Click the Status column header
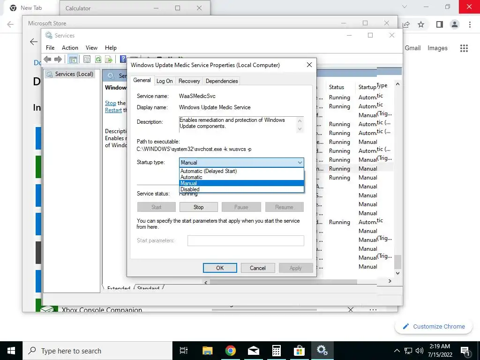This screenshot has height=360, width=480. tap(337, 87)
